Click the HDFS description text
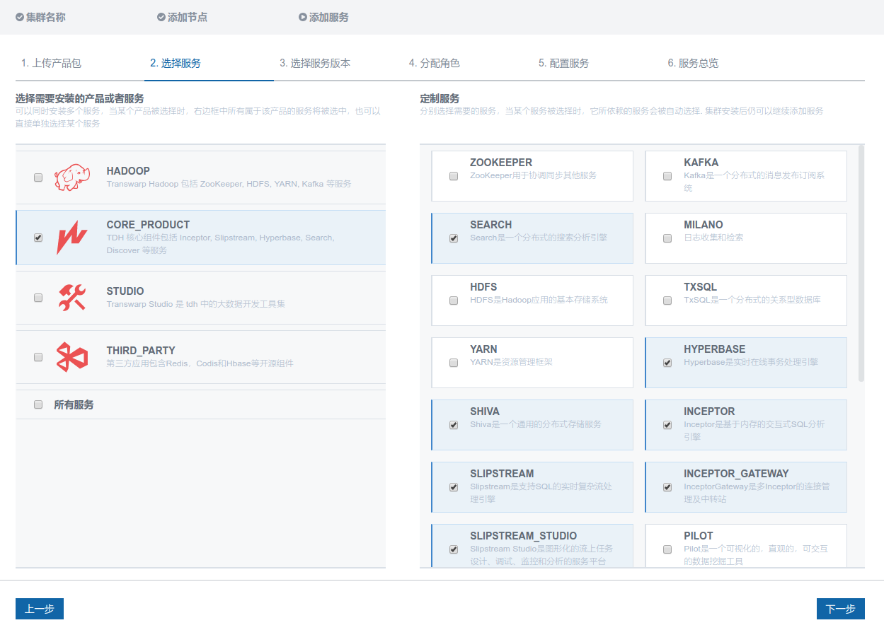884x630 pixels. (539, 300)
